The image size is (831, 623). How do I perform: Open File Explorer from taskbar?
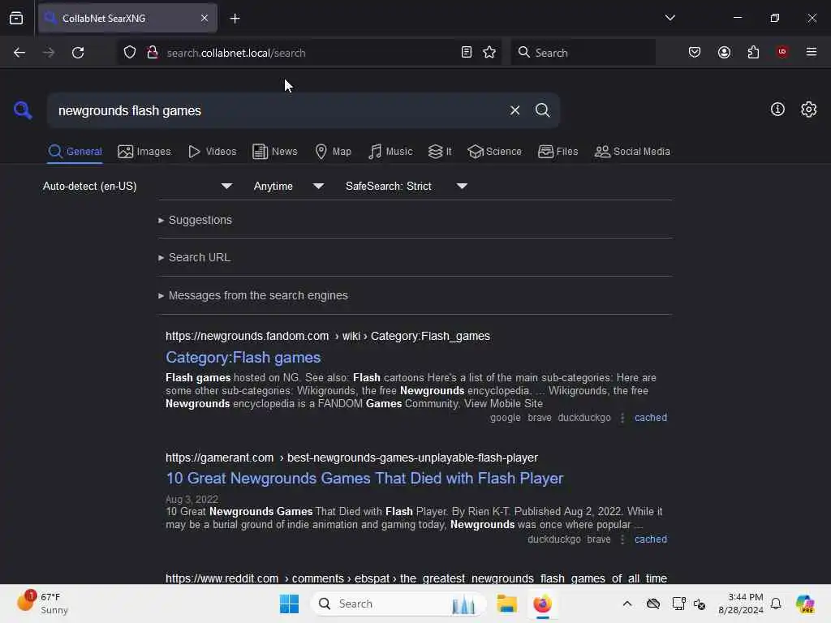pos(506,604)
